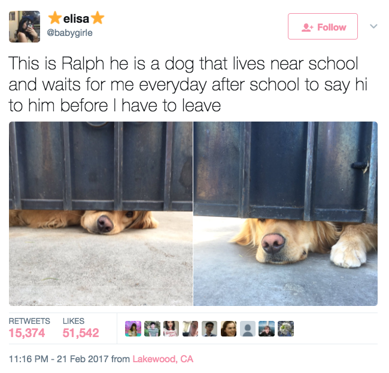Click third liker avatar with red top
The image size is (389, 373).
click(x=171, y=329)
